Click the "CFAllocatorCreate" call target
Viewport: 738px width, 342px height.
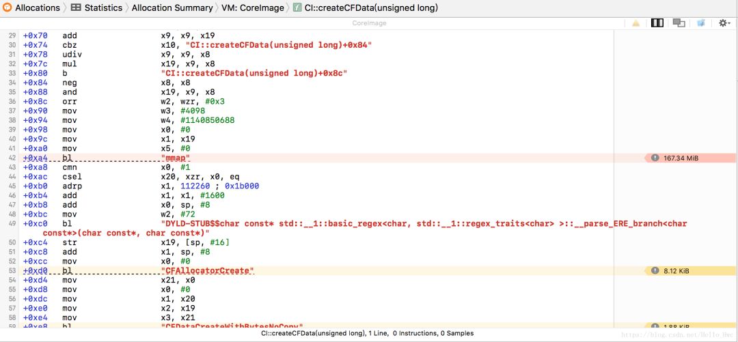pos(208,270)
